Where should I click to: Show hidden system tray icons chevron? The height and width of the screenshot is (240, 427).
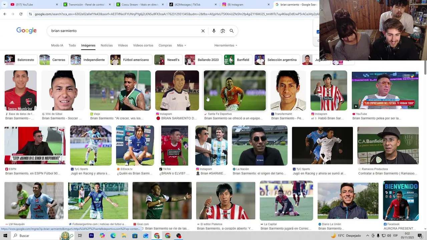click(x=368, y=236)
